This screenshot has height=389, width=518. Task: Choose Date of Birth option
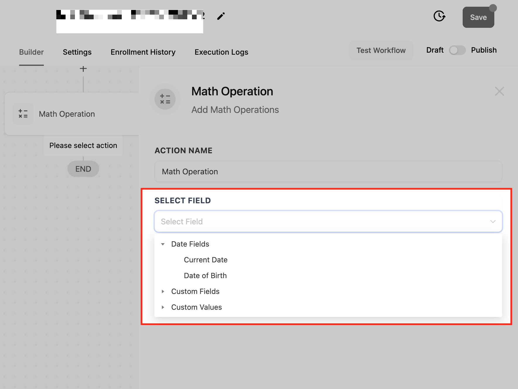tap(205, 276)
